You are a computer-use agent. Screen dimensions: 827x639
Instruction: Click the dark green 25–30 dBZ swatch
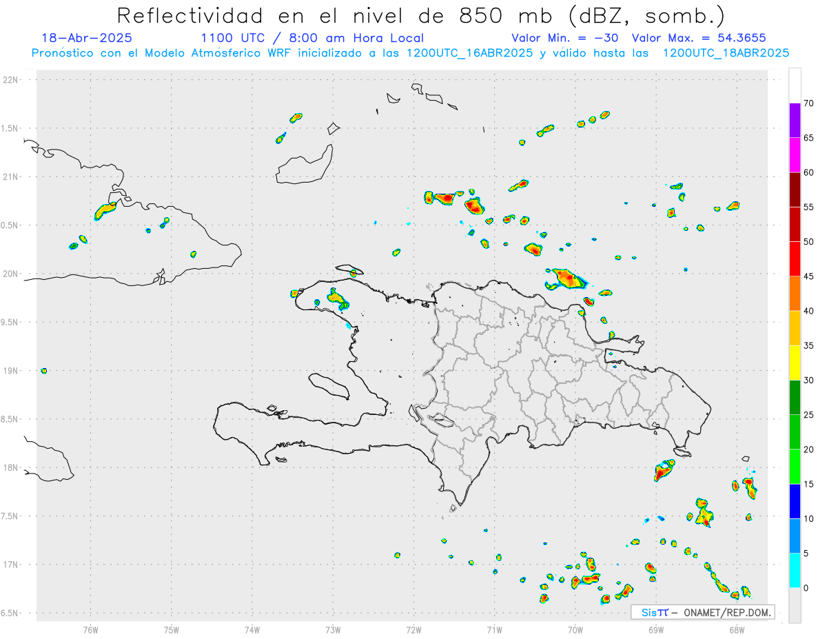click(795, 398)
